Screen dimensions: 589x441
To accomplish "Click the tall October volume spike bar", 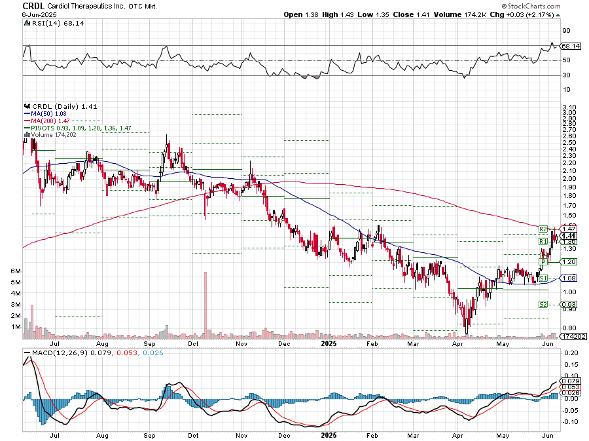I will pos(205,305).
